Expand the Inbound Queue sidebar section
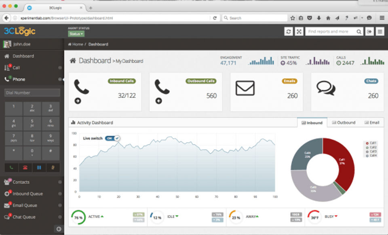The height and width of the screenshot is (235, 388). (x=60, y=194)
